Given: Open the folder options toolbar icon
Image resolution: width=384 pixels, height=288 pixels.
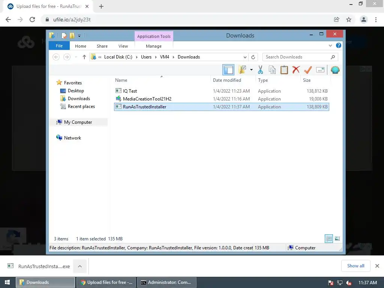Looking at the screenshot, I should 242,70.
